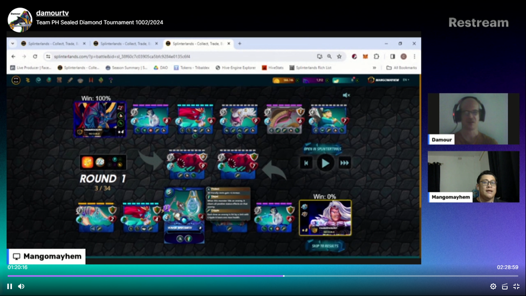Click the orange ruleset icon beside 28
This screenshot has height=296, width=526.
87,162
